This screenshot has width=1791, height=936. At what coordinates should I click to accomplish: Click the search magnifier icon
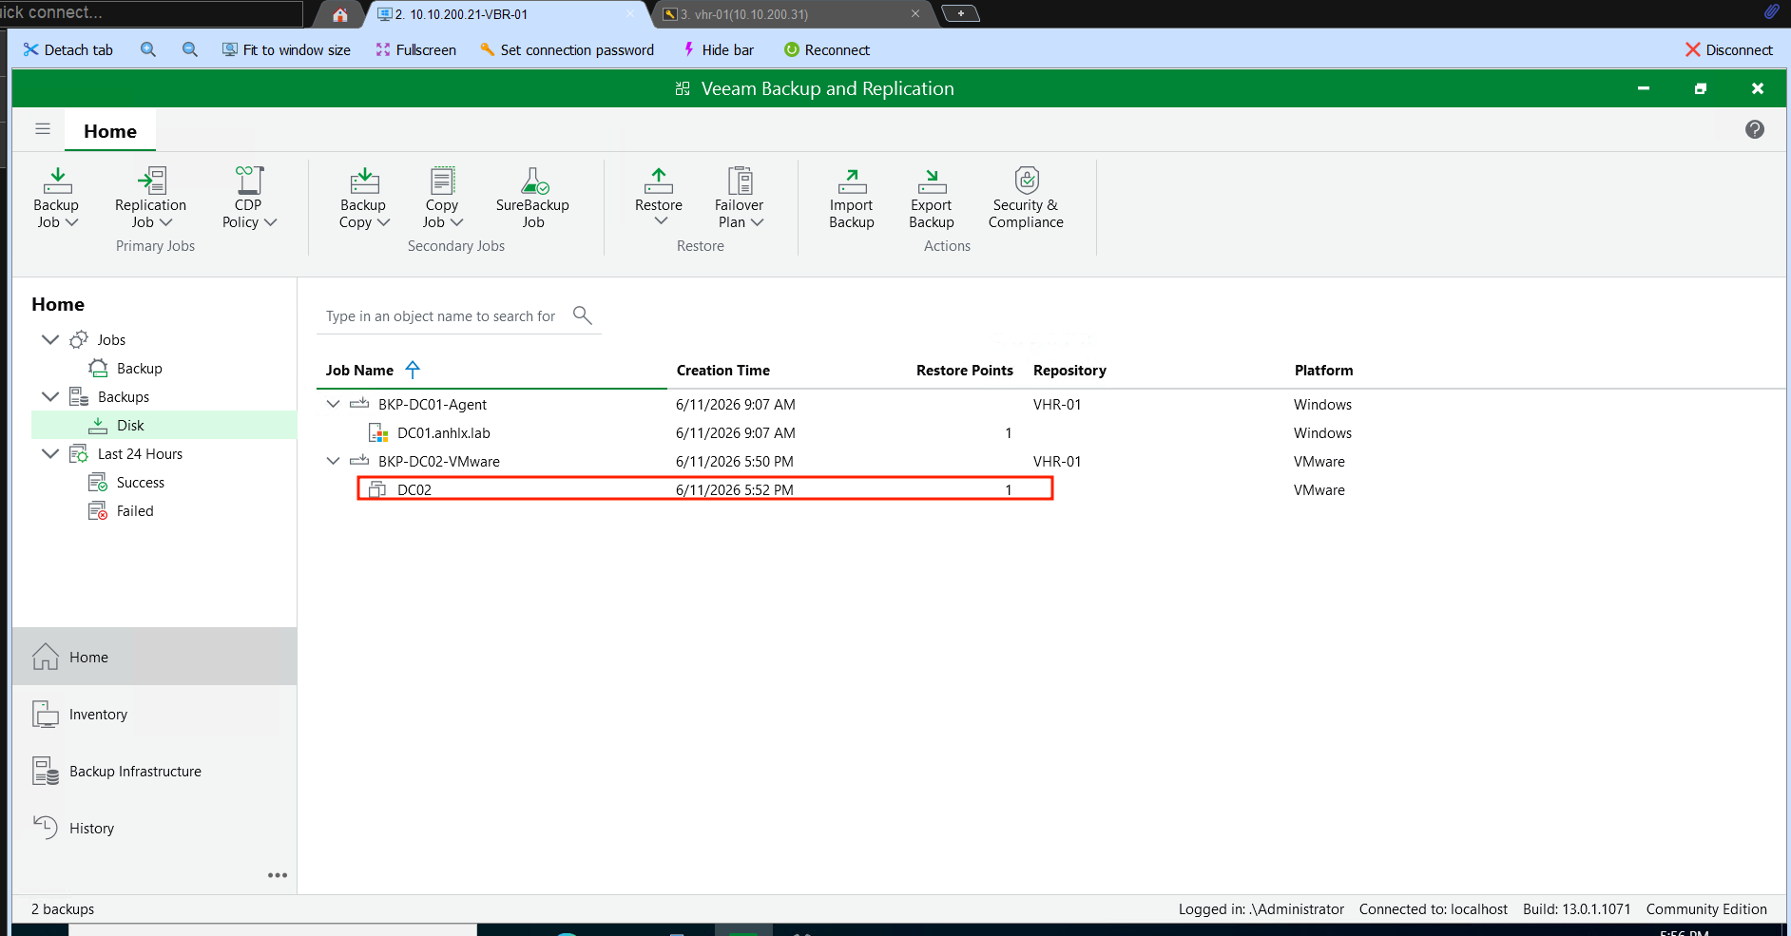[x=583, y=315]
